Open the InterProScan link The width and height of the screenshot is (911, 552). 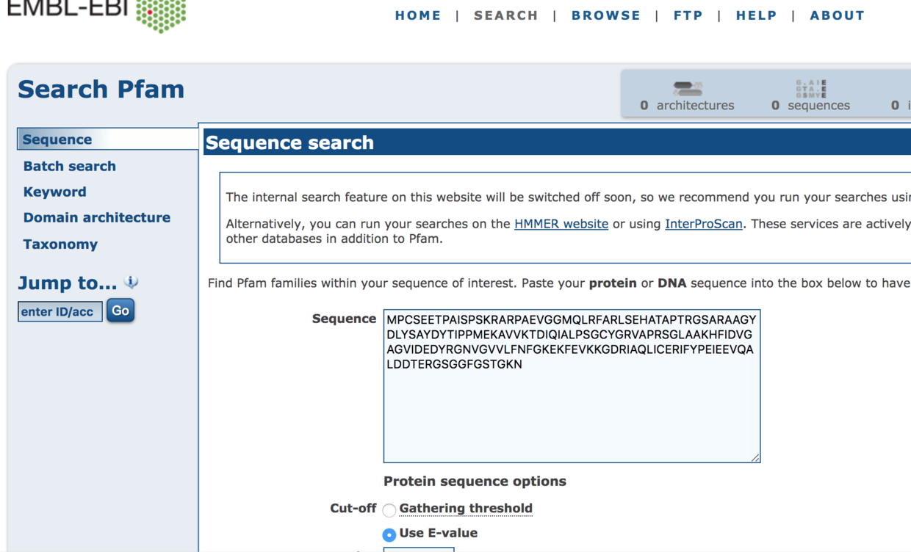(704, 224)
